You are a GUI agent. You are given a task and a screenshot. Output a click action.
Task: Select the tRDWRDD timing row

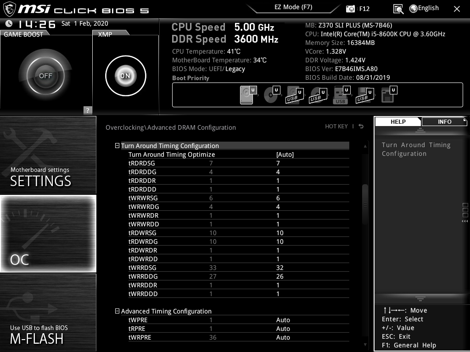tap(239, 258)
